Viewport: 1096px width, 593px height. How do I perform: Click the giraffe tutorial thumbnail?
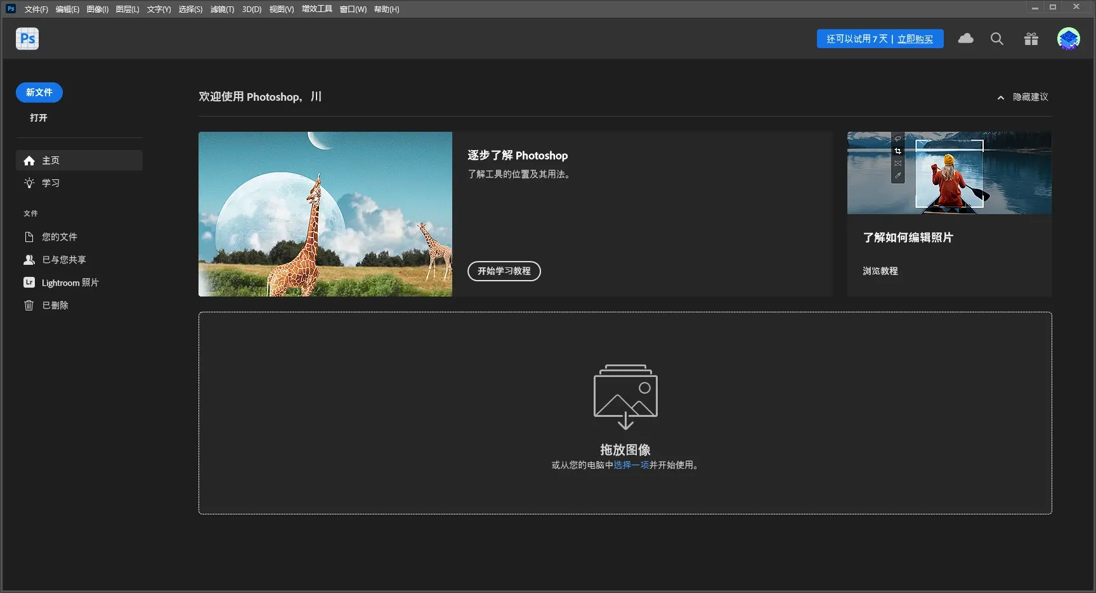(x=325, y=214)
